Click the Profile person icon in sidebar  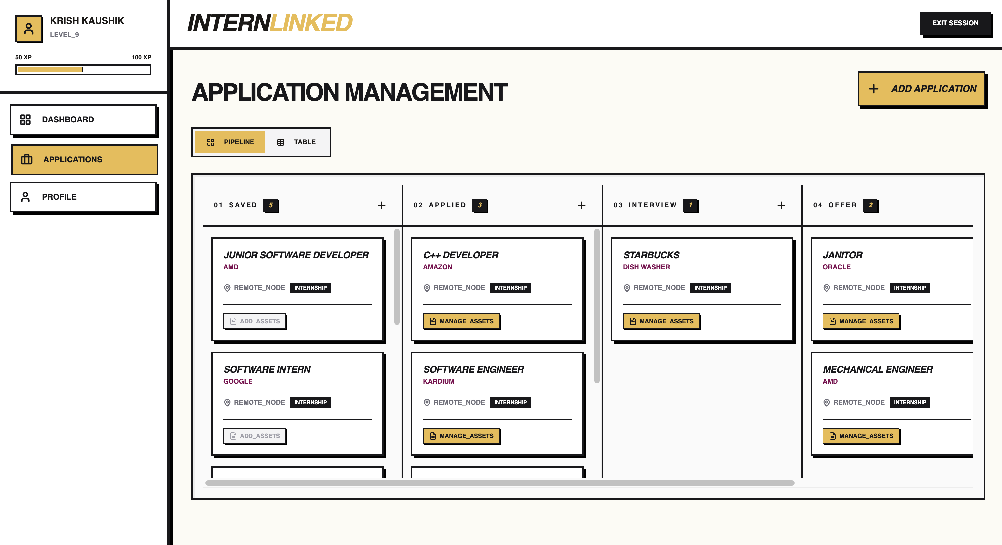point(25,197)
